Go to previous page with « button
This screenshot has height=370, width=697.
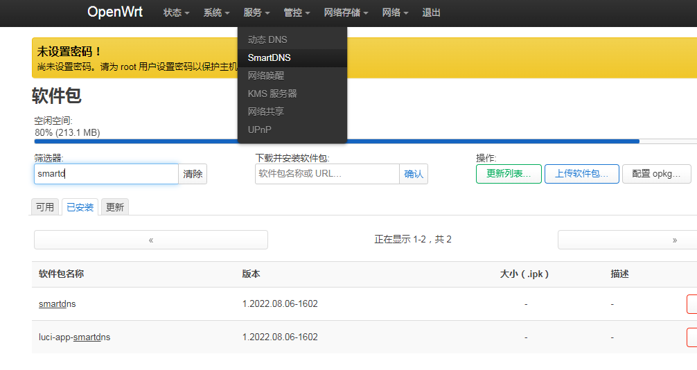point(150,240)
